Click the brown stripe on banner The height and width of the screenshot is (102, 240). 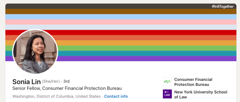(x=121, y=12)
